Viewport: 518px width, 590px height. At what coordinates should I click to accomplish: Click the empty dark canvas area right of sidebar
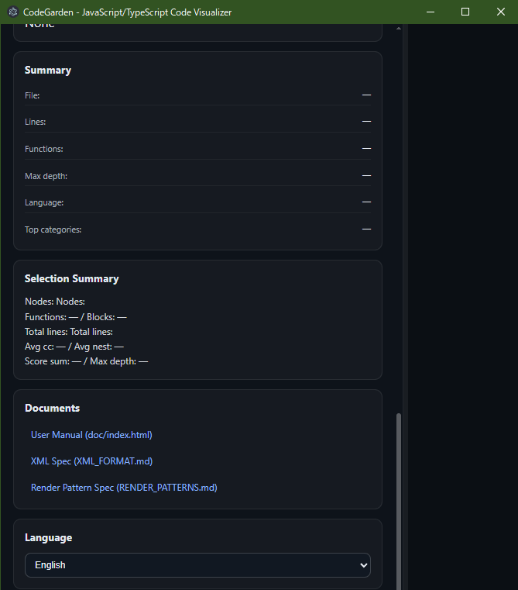(462, 310)
